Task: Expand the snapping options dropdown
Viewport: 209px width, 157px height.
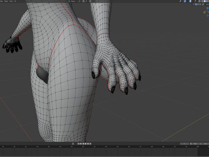Action: (x=87, y=1)
